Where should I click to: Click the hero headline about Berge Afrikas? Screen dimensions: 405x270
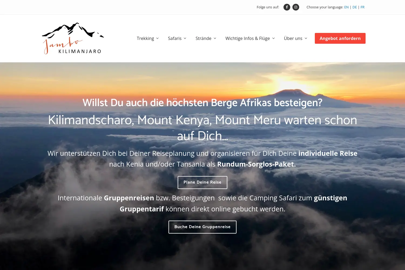pos(202,103)
